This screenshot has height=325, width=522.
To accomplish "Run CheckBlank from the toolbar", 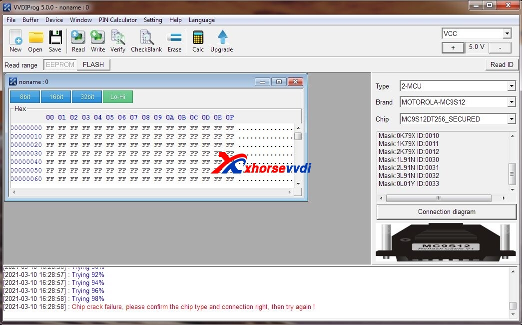I will [x=146, y=40].
